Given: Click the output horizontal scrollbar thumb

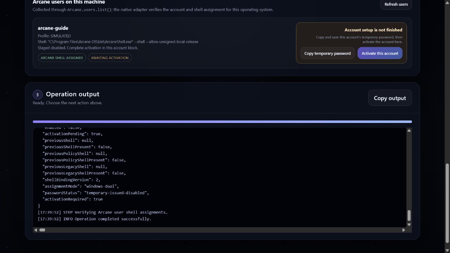Looking at the screenshot, I should tap(42, 230).
